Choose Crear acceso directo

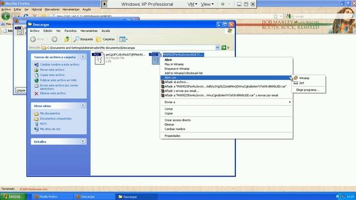pos(177,120)
